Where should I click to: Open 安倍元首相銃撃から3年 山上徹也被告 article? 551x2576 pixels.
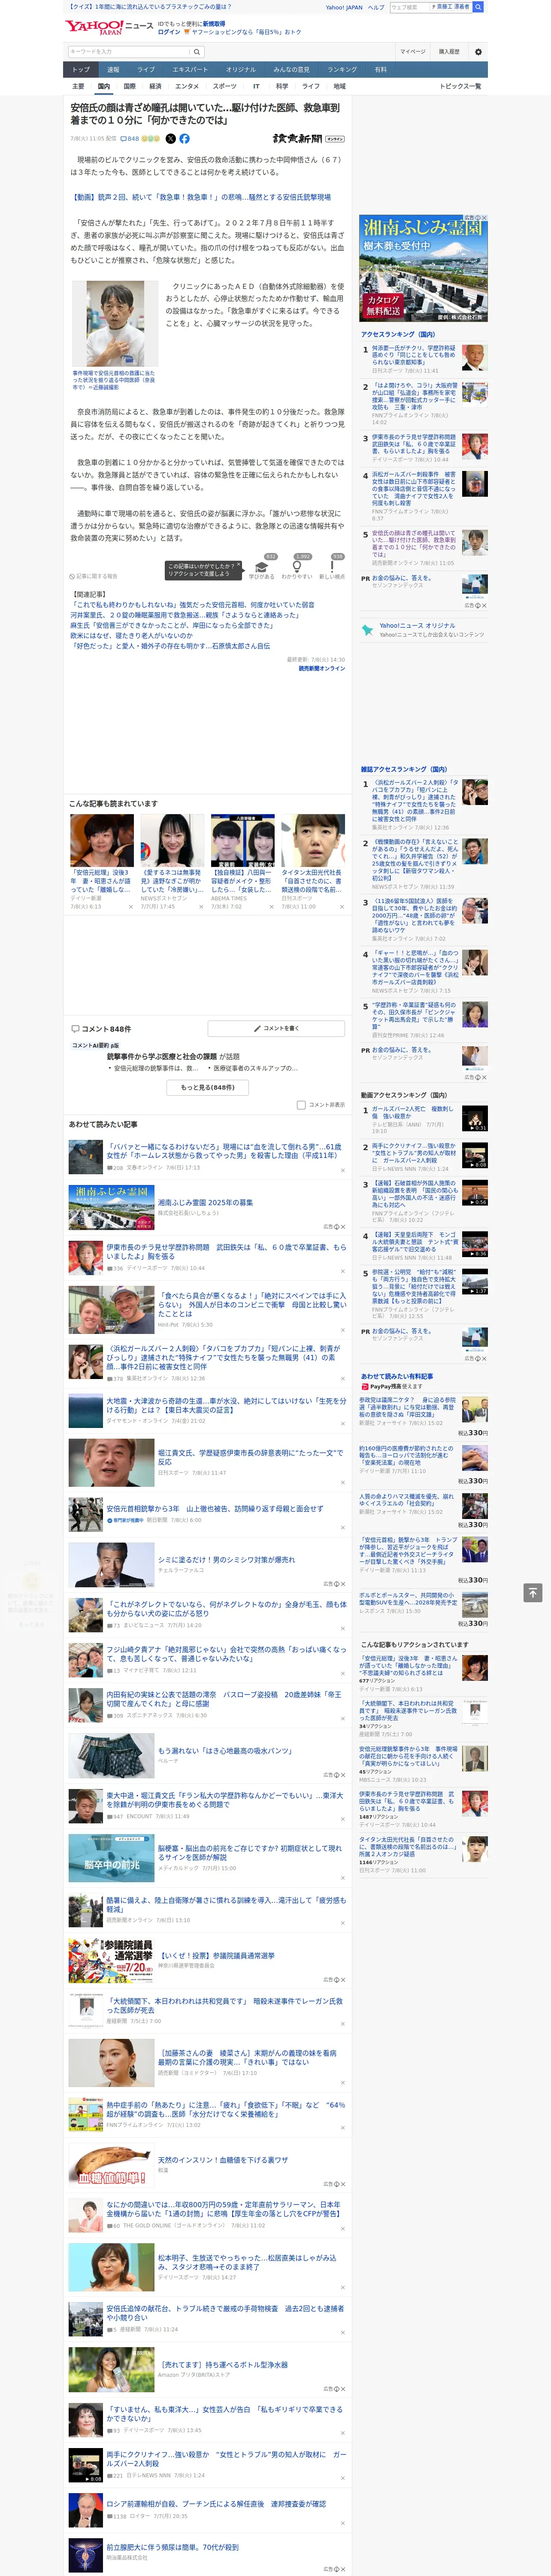[215, 1508]
